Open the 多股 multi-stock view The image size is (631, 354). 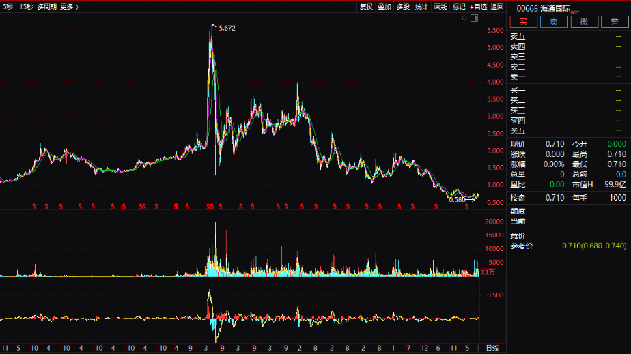pos(403,7)
